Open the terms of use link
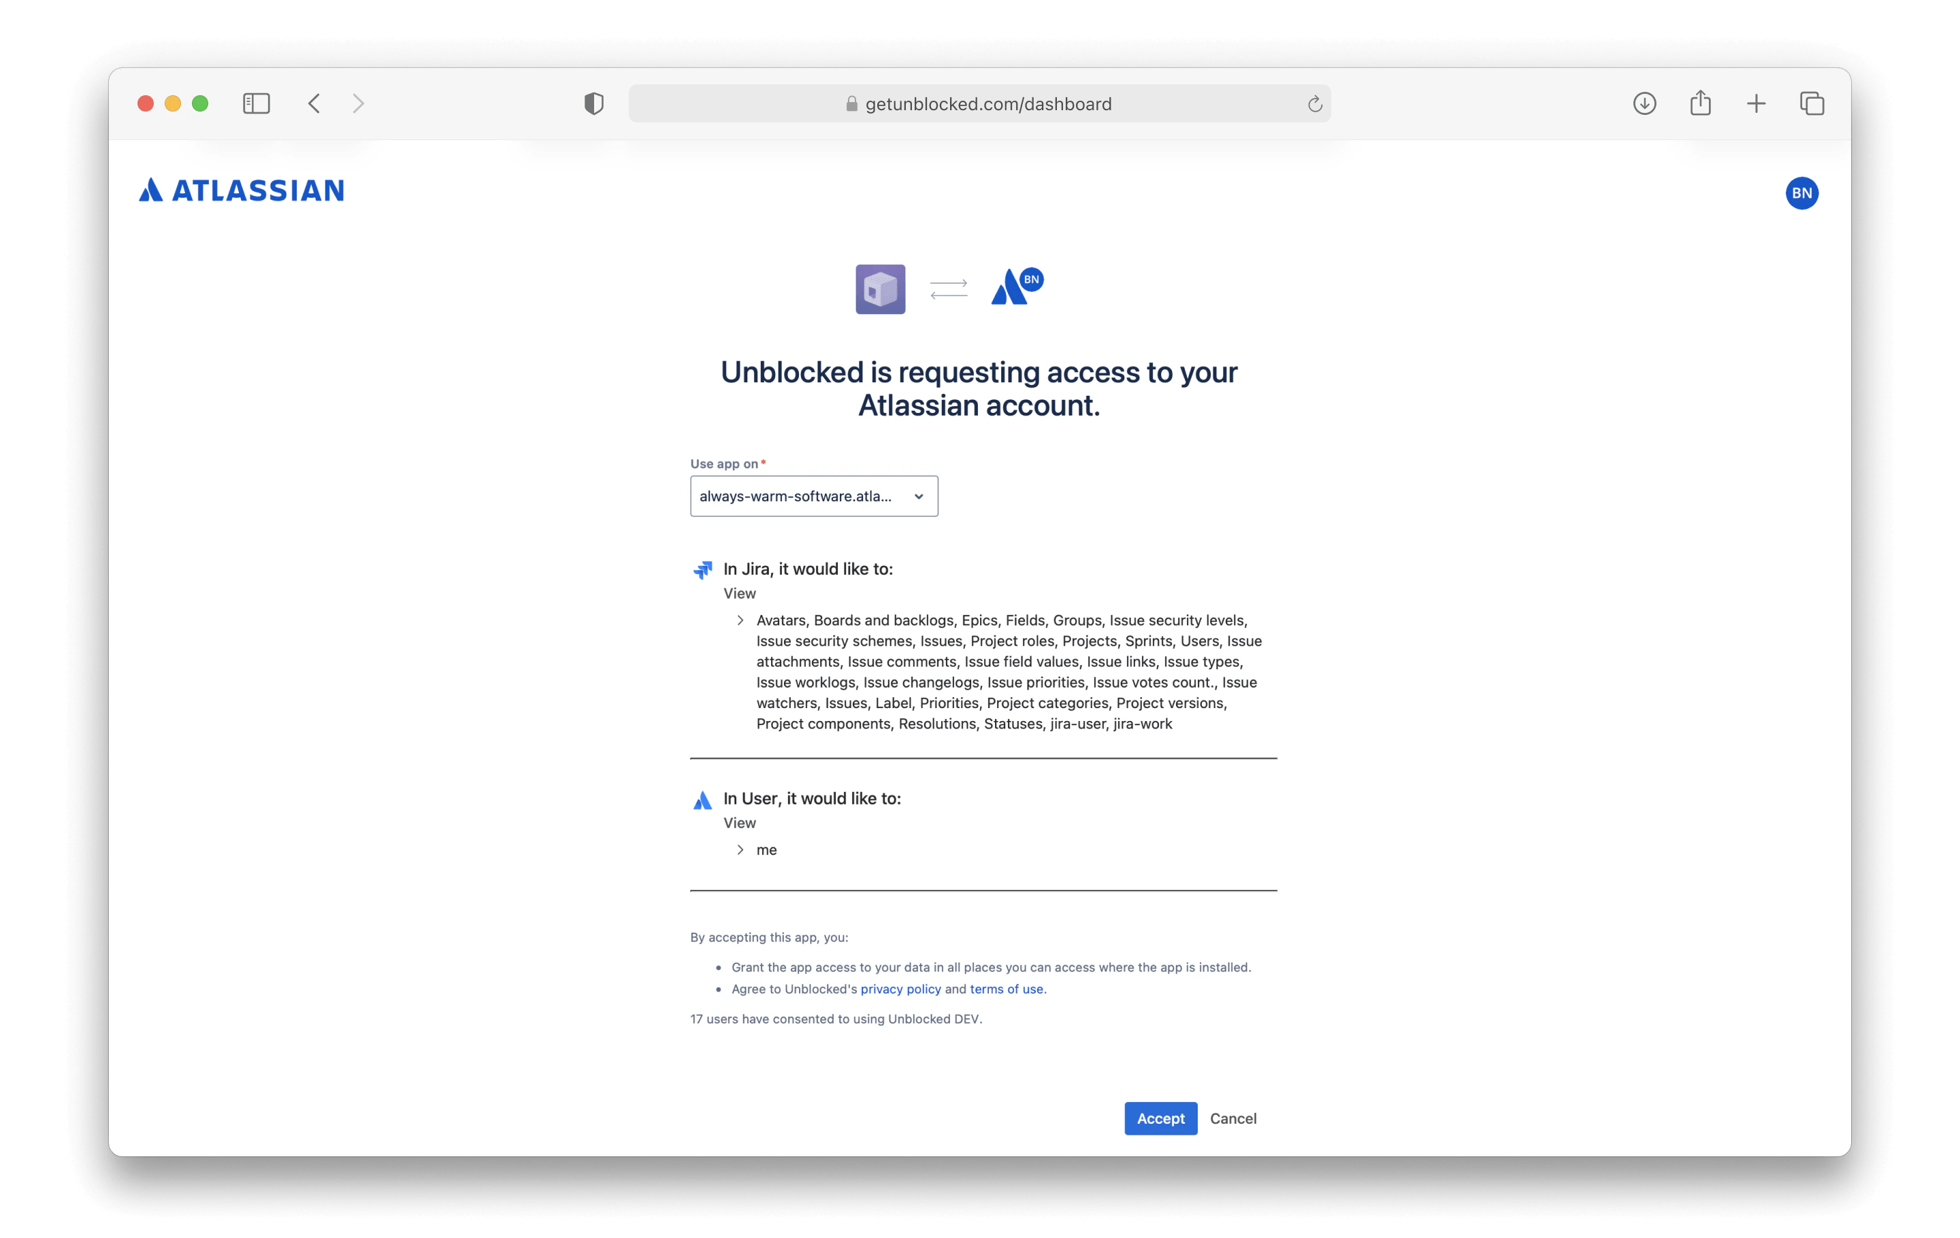Image resolution: width=1960 pixels, height=1238 pixels. pos(1006,989)
